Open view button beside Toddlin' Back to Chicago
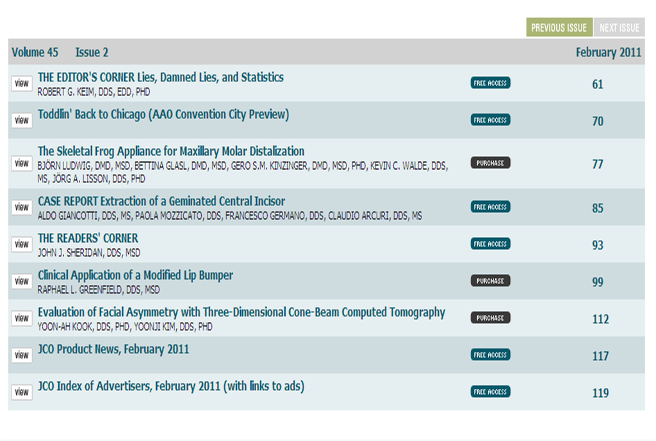The width and height of the screenshot is (656, 441). click(22, 120)
